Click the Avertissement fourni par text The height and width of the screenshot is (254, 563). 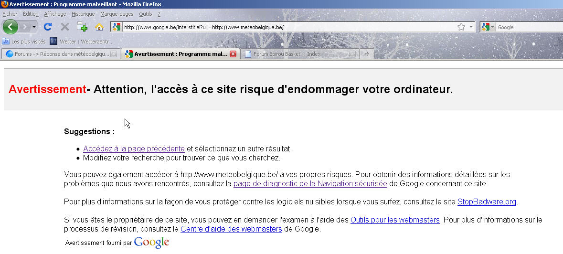coord(99,243)
